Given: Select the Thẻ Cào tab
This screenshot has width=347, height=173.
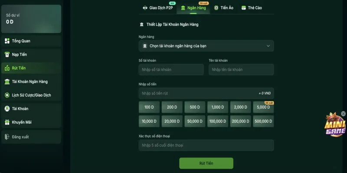Looking at the screenshot, I should click(252, 8).
